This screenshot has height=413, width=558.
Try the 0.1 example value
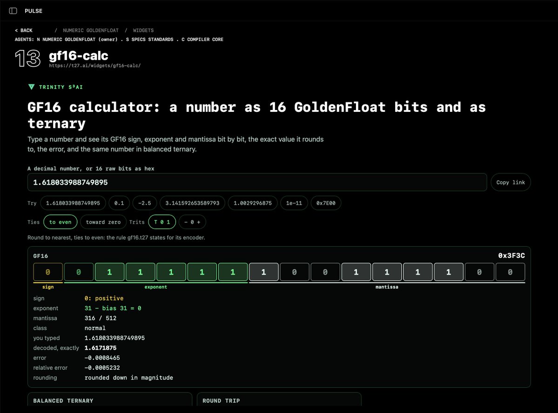(119, 203)
